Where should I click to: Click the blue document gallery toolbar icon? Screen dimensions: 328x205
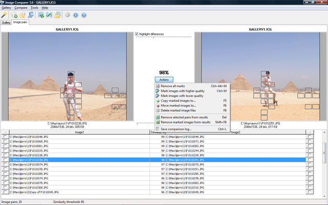(31, 15)
